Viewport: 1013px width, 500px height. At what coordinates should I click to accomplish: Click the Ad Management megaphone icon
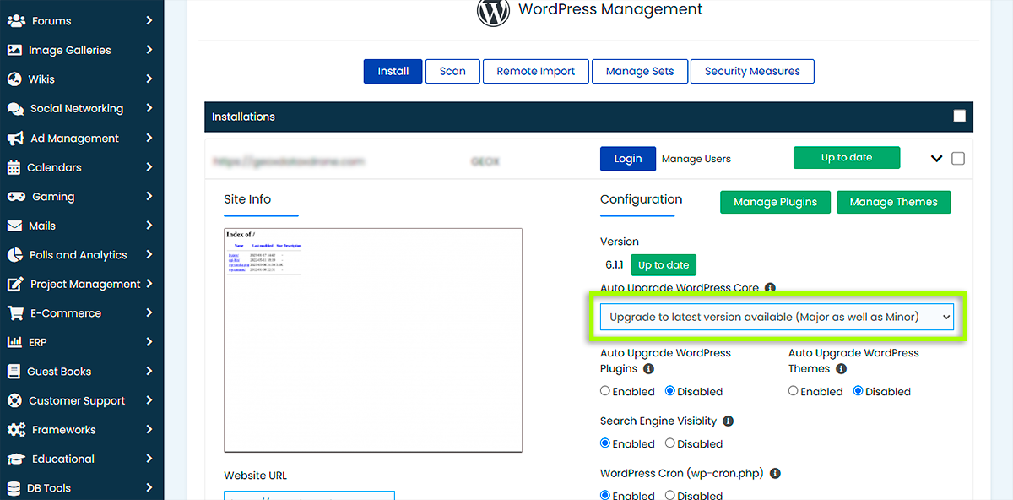click(15, 139)
